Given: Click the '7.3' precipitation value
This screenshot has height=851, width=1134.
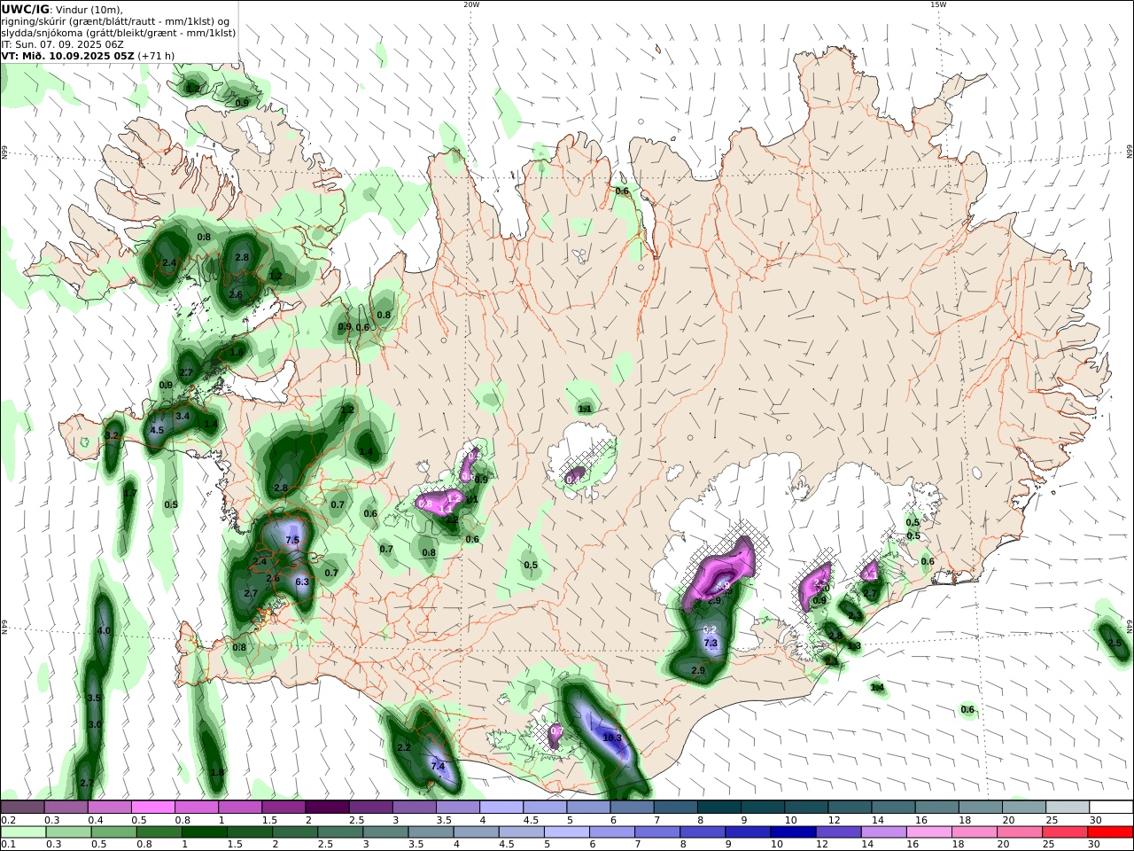Looking at the screenshot, I should click(x=711, y=643).
